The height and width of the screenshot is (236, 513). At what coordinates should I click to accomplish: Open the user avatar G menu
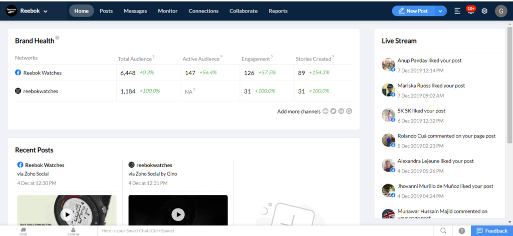coord(500,11)
